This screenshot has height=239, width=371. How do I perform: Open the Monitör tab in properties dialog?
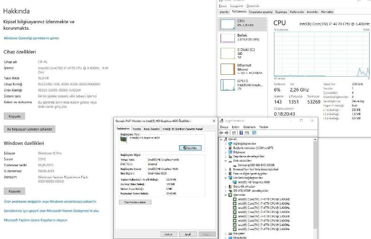pos(137,129)
